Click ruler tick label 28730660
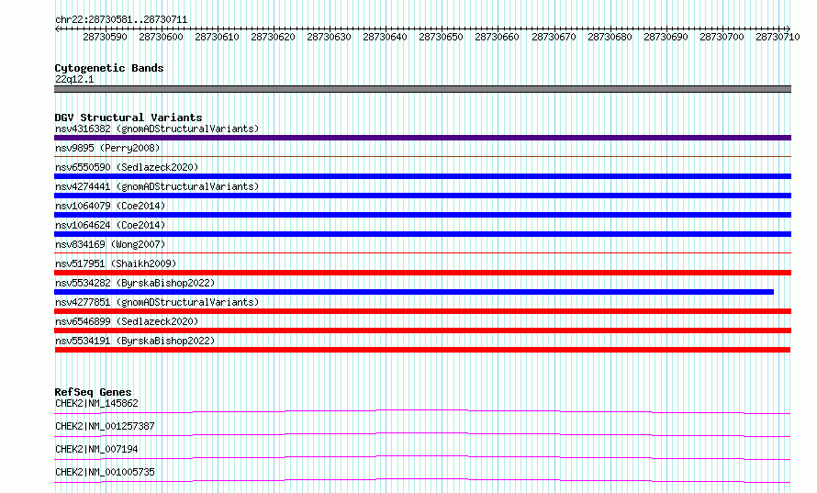 pos(497,37)
